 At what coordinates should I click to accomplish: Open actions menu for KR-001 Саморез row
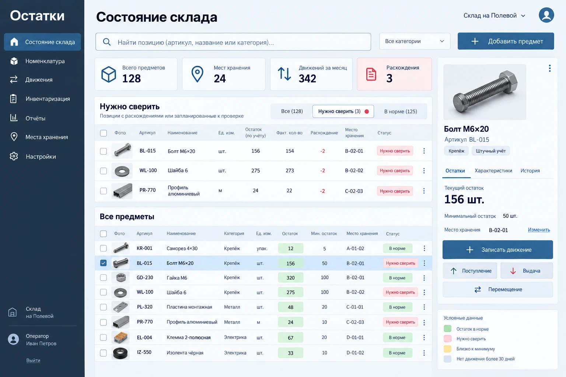(424, 249)
